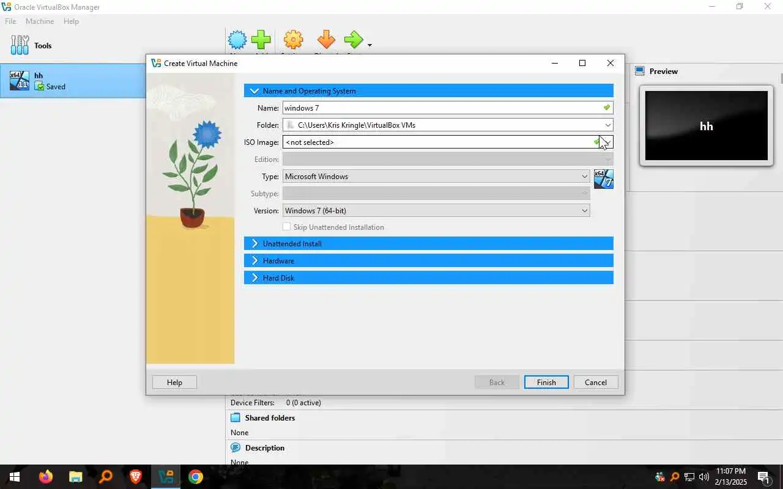Click the Finish button
Image resolution: width=783 pixels, height=489 pixels.
point(546,383)
